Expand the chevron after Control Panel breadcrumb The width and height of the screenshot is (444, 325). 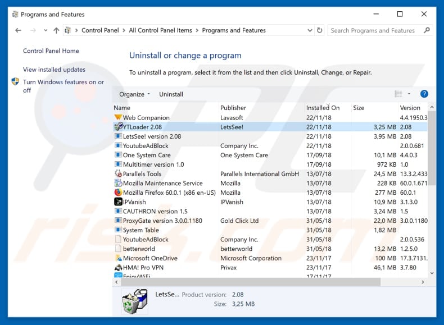(x=124, y=30)
